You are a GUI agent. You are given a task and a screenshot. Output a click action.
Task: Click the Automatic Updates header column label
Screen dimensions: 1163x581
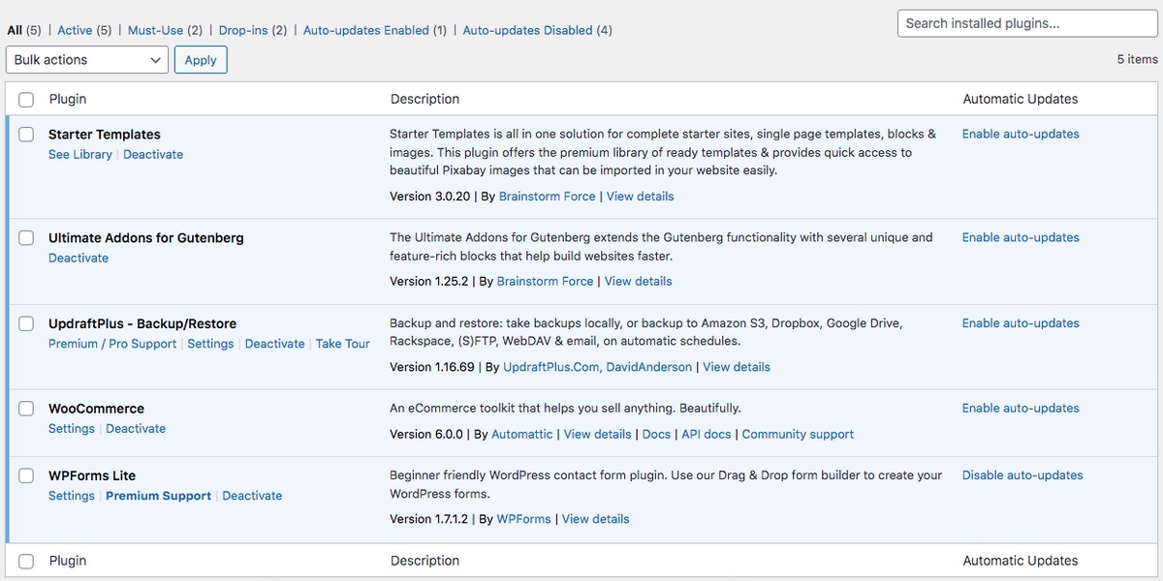pyautogui.click(x=1021, y=99)
